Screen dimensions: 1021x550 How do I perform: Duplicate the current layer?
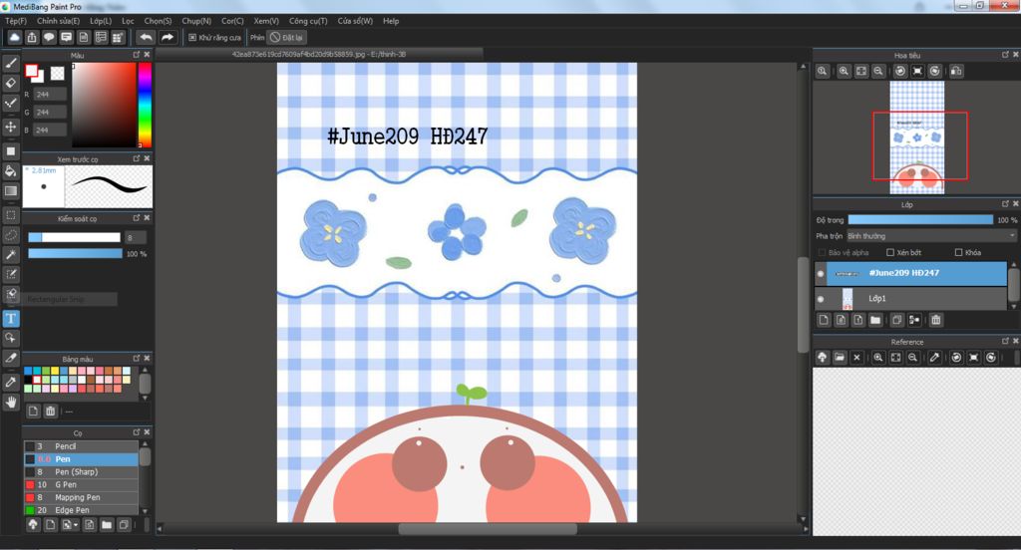pyautogui.click(x=896, y=320)
